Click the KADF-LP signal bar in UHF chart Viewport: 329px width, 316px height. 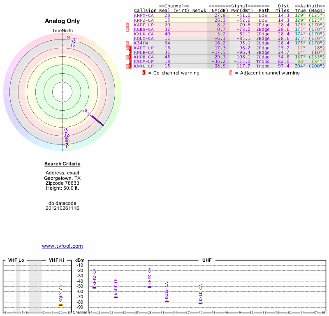pos(116,297)
